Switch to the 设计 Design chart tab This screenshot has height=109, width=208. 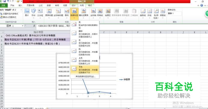(74, 5)
